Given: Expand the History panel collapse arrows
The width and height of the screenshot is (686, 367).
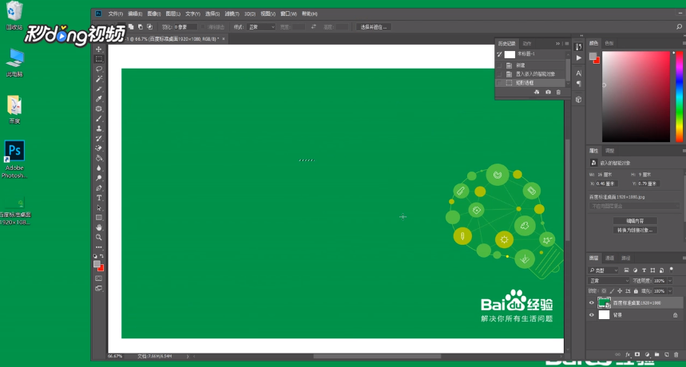Looking at the screenshot, I should [557, 43].
